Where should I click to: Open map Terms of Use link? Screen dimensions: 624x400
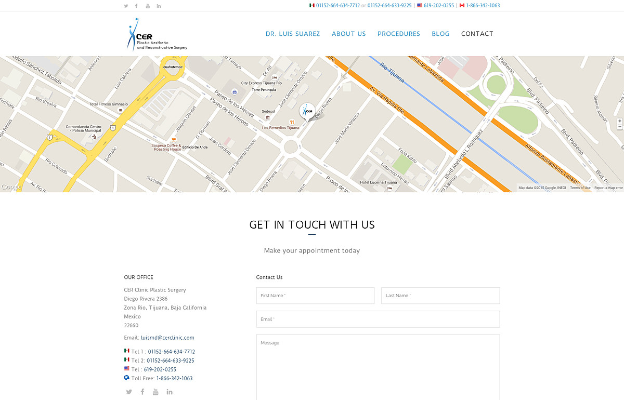click(580, 188)
